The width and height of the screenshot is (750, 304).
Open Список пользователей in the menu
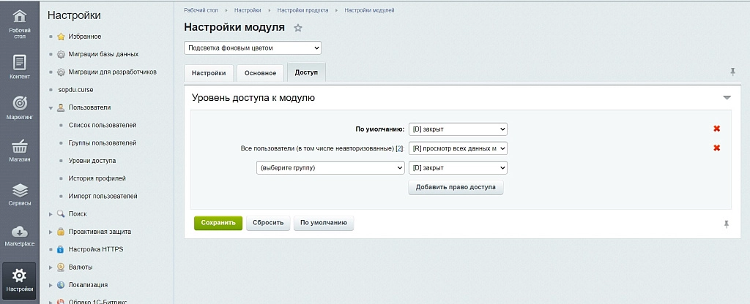tap(103, 125)
